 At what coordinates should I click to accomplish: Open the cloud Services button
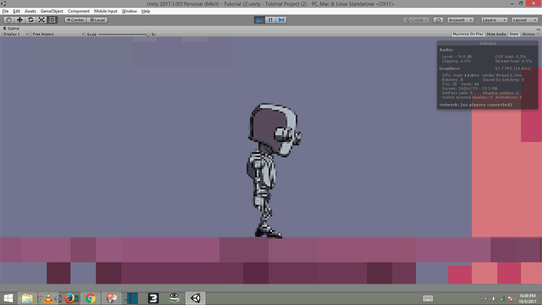point(438,20)
